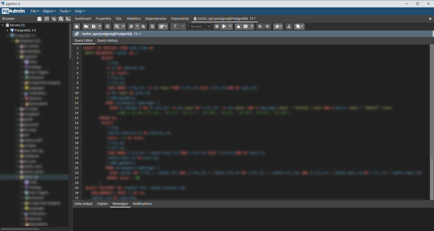Open the tonfor_spv/postgres connection dropdown
This screenshot has width=434, height=231.
point(112,34)
